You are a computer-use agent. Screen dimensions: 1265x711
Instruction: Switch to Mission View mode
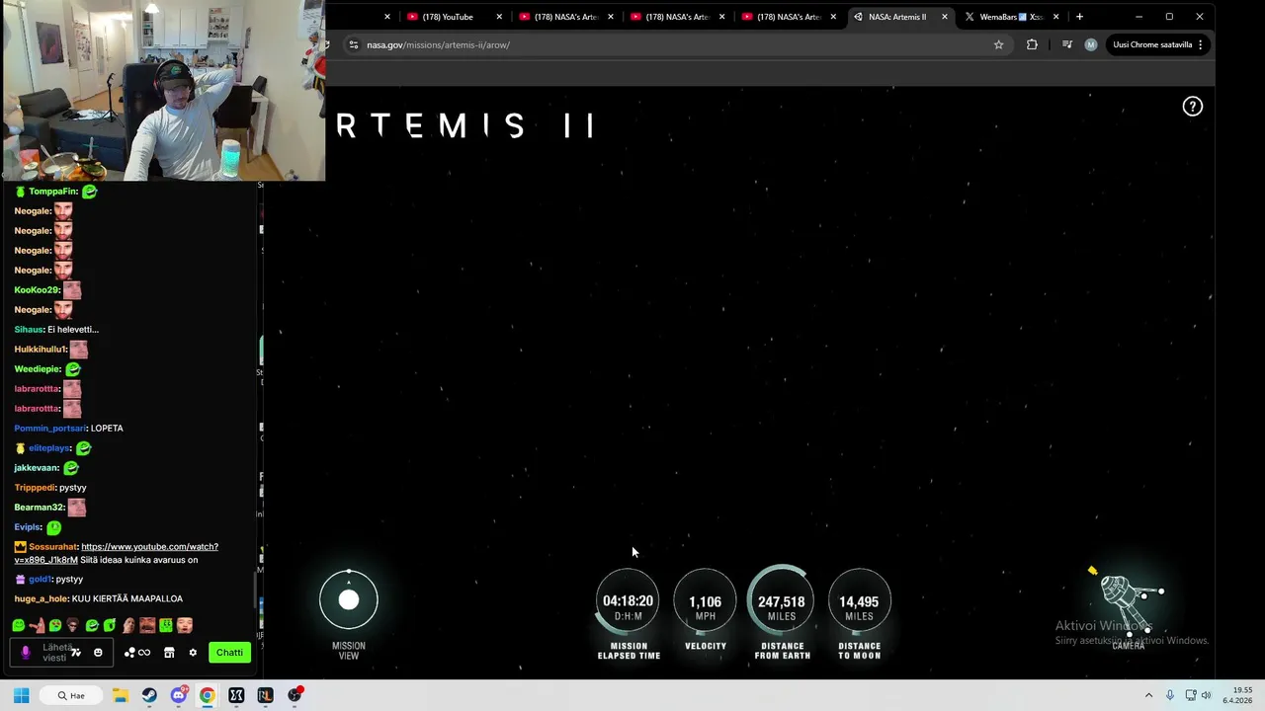click(349, 600)
